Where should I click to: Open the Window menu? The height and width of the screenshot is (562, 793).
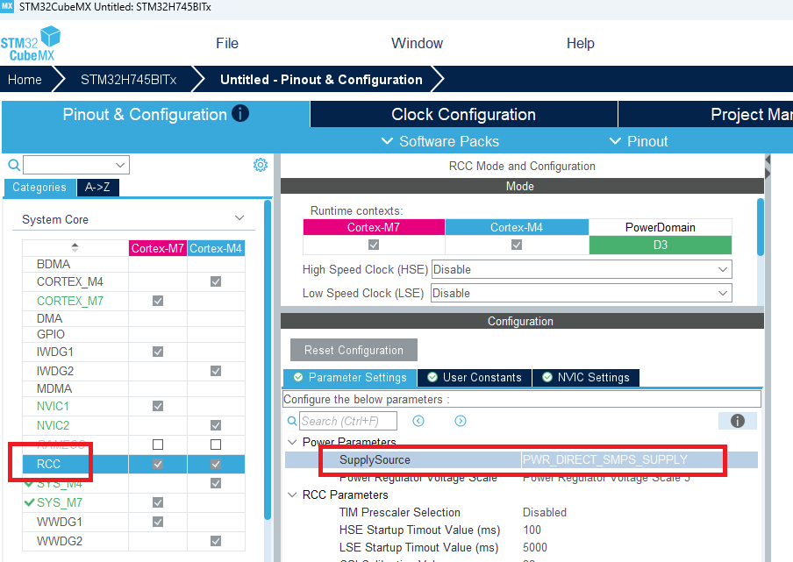[x=417, y=44]
